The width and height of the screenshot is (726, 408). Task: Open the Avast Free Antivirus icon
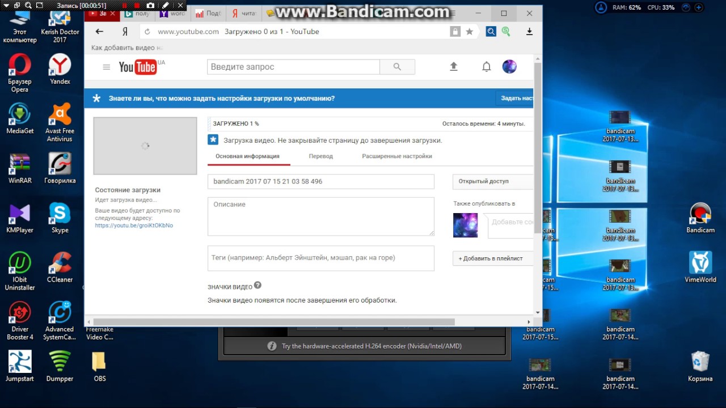click(60, 122)
